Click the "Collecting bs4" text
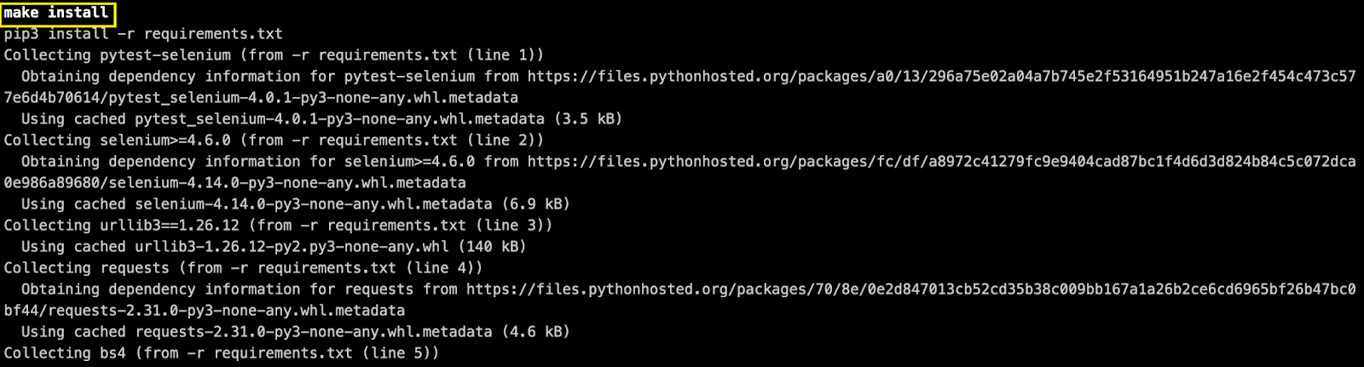Image resolution: width=1364 pixels, height=367 pixels. [x=65, y=353]
